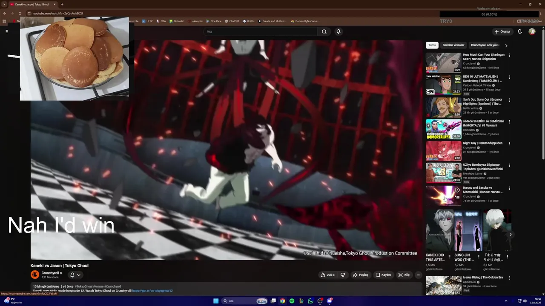Add Naruto and Sasuke vs Momoshiki to Watch Later

(457, 190)
